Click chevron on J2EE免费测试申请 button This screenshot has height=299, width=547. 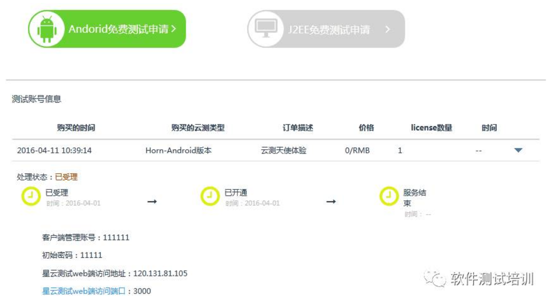388,29
